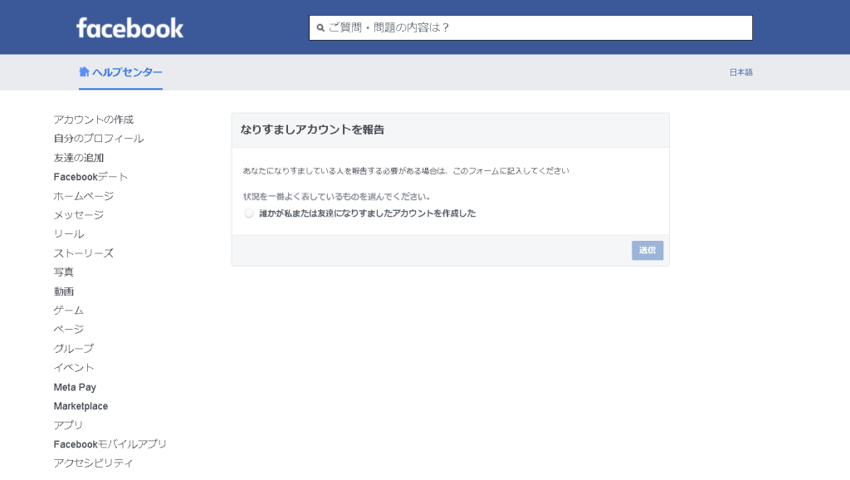Open 友達の追加 sidebar link
850x480 pixels.
(x=79, y=158)
